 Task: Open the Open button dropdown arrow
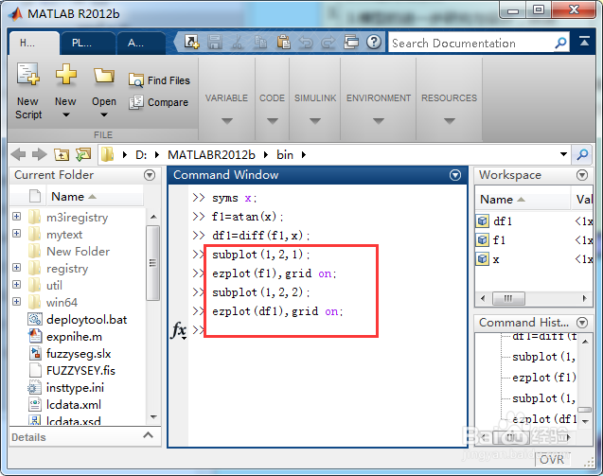[104, 115]
